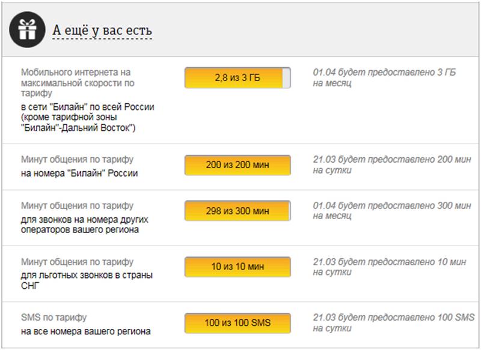The image size is (481, 350).
Task: Click the gift box icon
Action: (27, 29)
